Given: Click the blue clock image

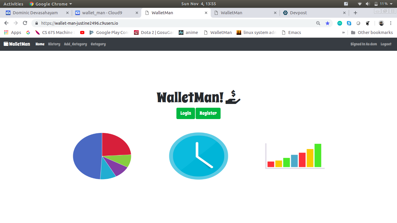Looking at the screenshot, I should click(x=199, y=156).
